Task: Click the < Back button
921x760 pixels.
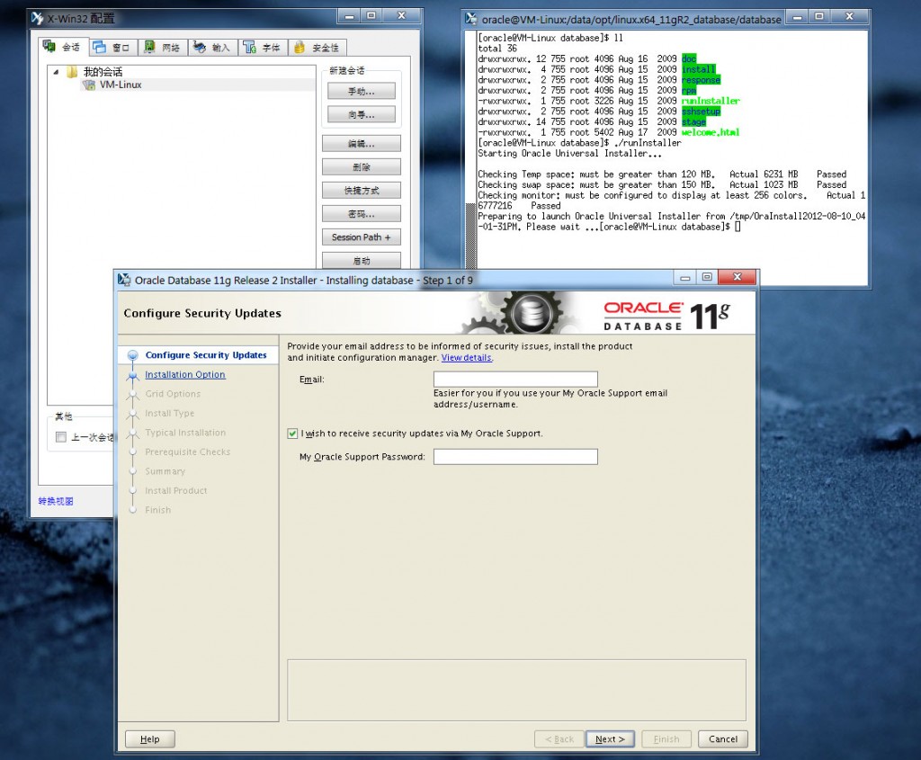Action: click(x=559, y=738)
